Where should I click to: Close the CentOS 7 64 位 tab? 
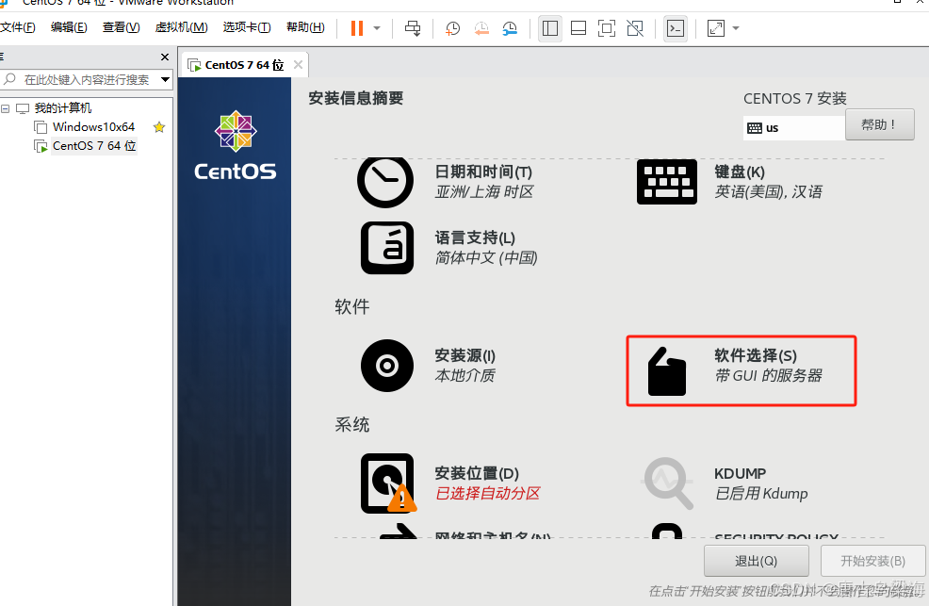pos(298,65)
